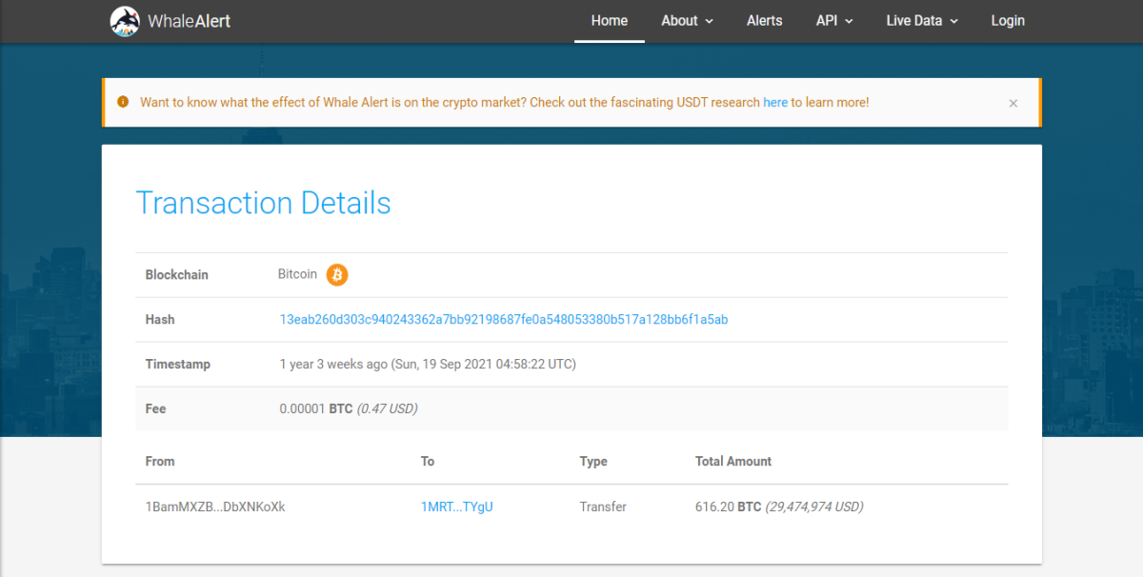1143x577 pixels.
Task: Expand the About dropdown menu
Action: click(x=687, y=21)
